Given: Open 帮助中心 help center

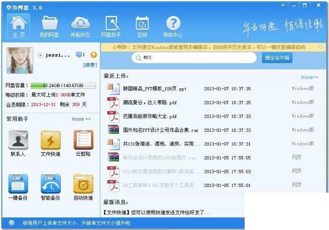Looking at the screenshot, I should 173,26.
